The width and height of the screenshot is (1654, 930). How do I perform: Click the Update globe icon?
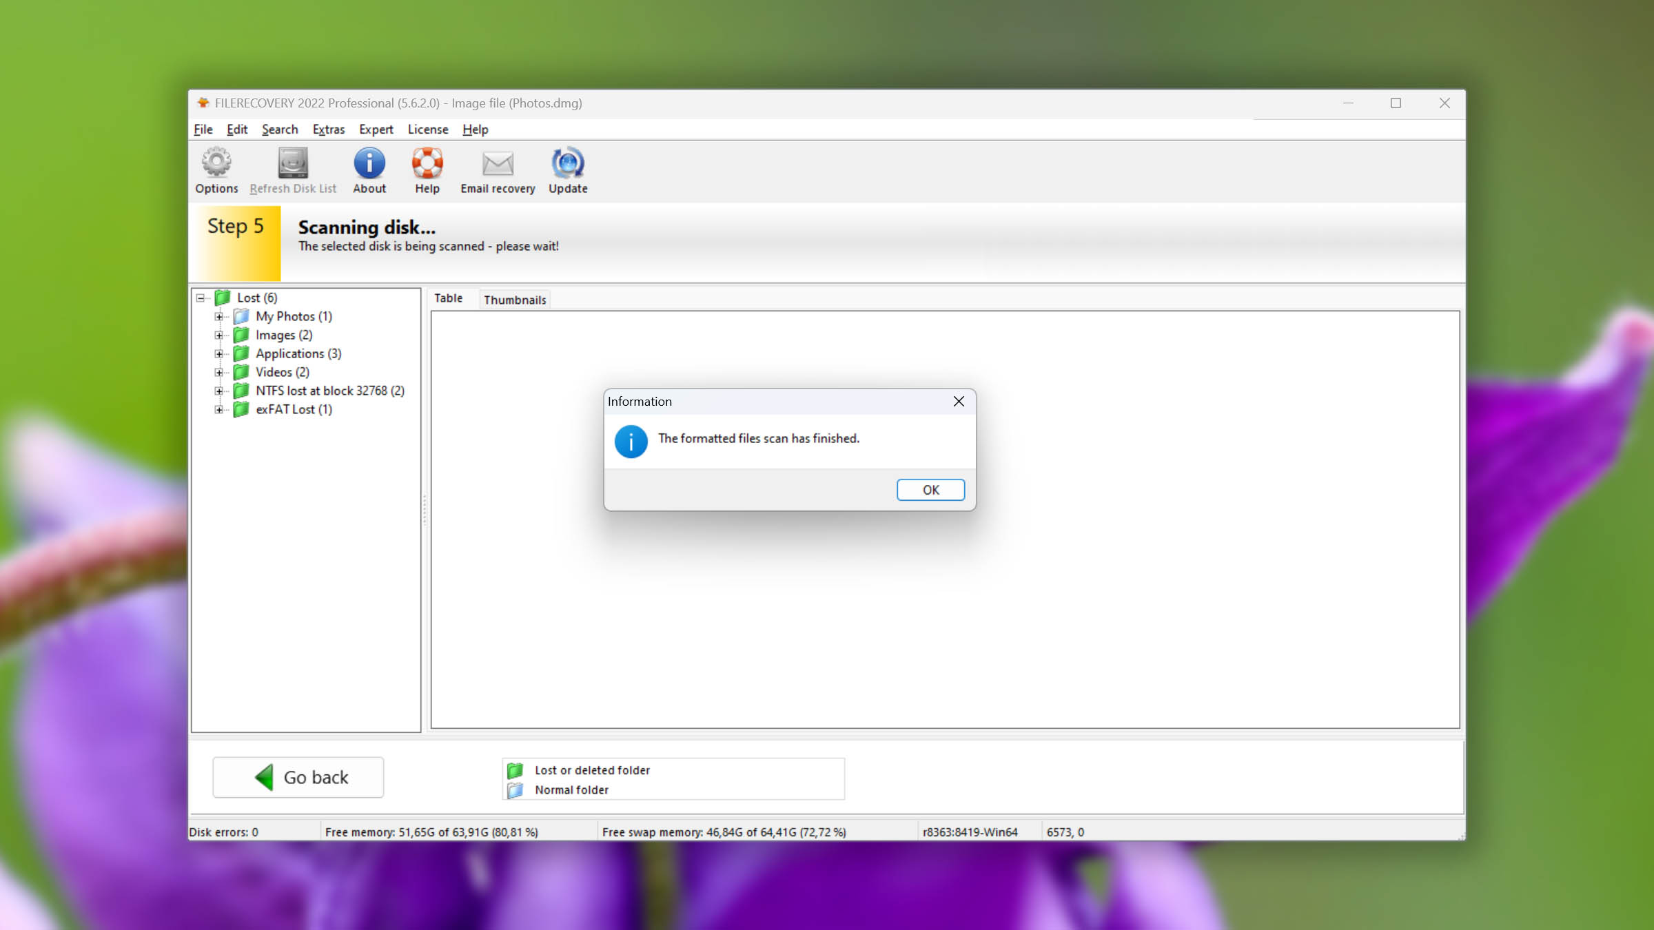(x=568, y=163)
